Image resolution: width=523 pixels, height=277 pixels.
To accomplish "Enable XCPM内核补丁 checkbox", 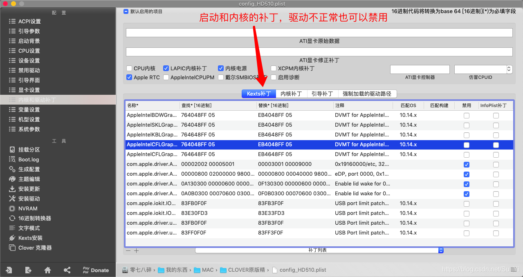I will pos(274,68).
